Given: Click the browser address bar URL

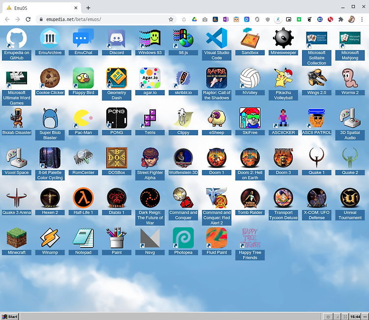Looking at the screenshot, I should [x=74, y=19].
